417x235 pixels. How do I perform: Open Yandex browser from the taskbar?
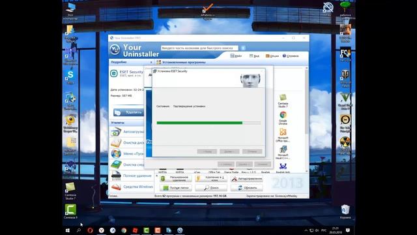click(102, 230)
